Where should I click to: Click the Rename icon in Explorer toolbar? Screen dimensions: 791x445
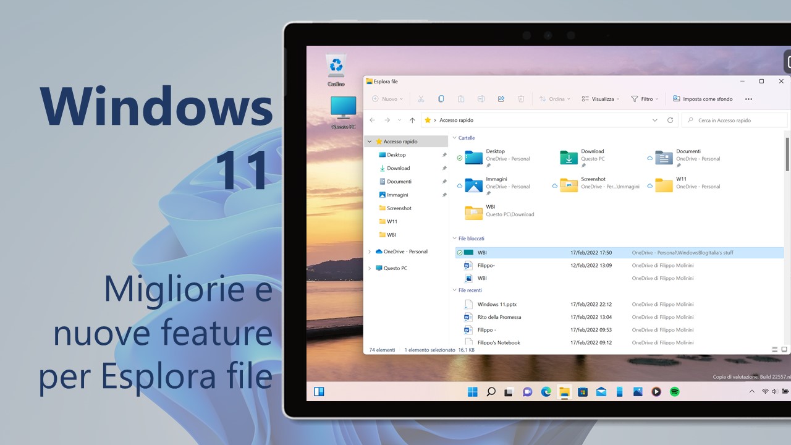(x=481, y=99)
